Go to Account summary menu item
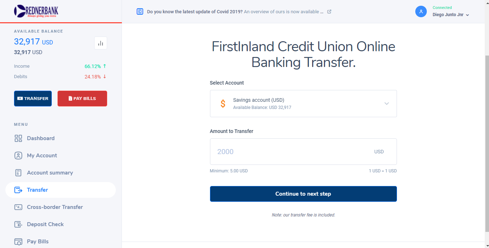Screen dimensions: 489x248 [x=50, y=173]
